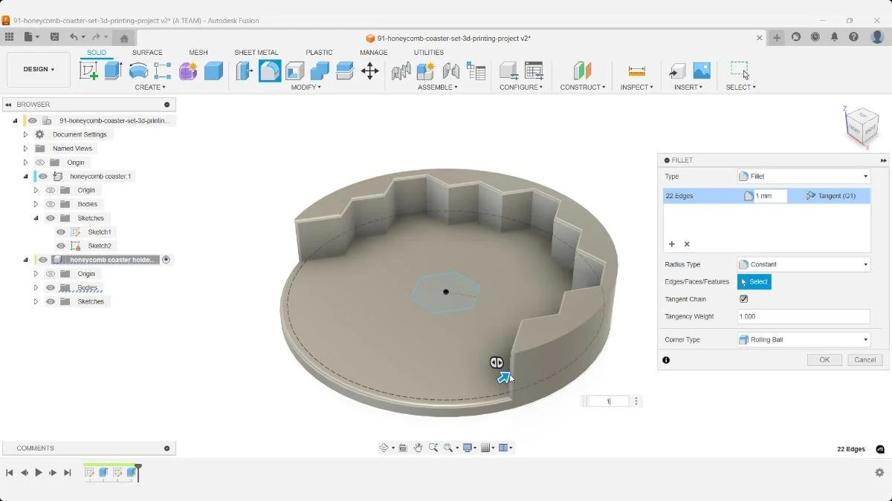Viewport: 892px width, 501px height.
Task: Select the Box primitive tool
Action: pyautogui.click(x=213, y=71)
